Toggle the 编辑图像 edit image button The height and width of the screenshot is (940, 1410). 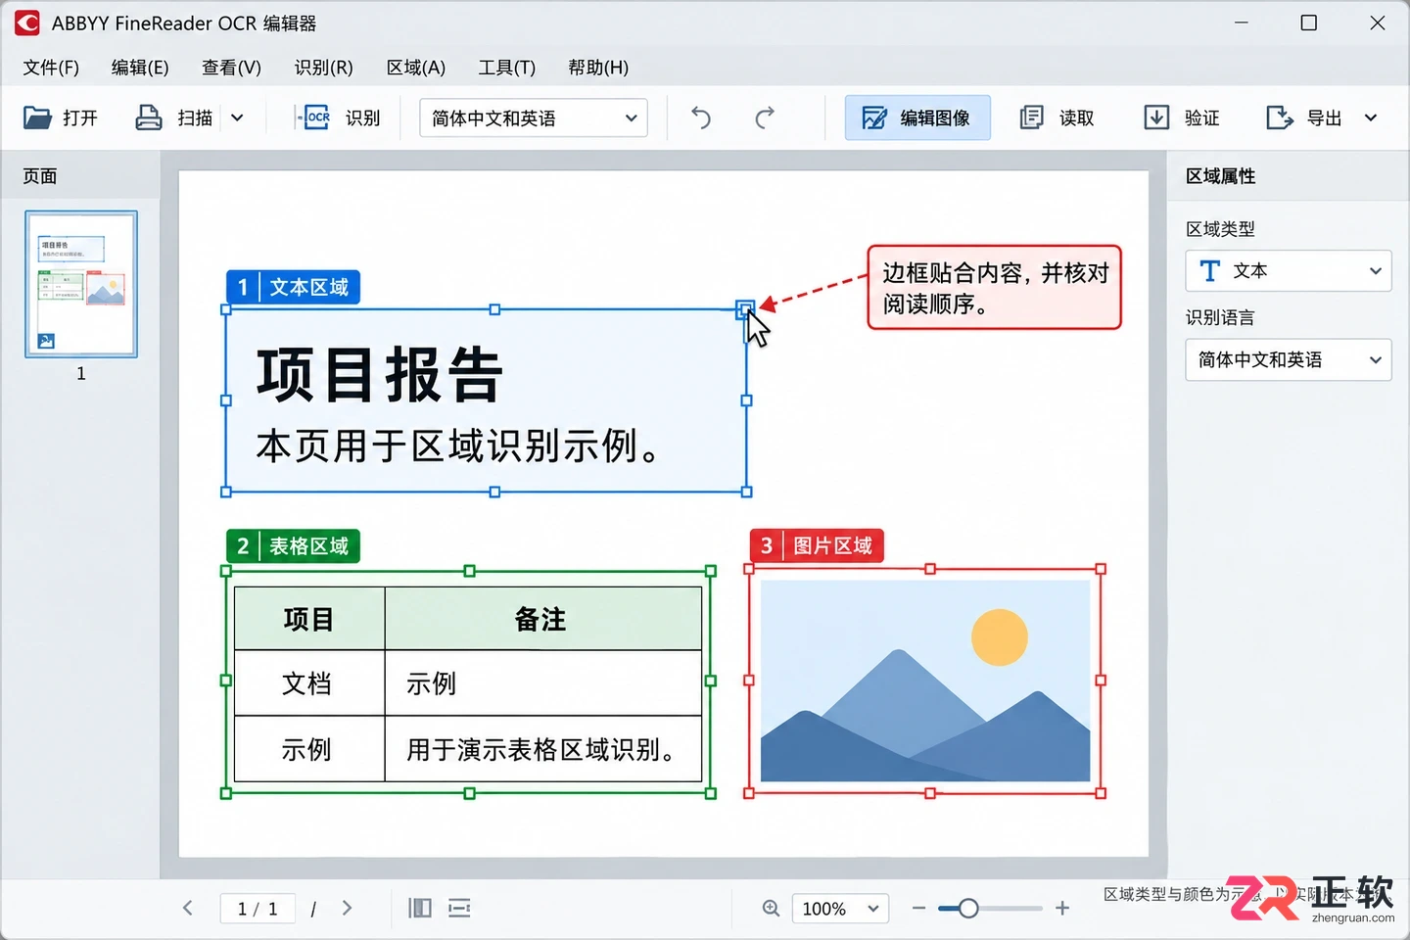coord(917,117)
